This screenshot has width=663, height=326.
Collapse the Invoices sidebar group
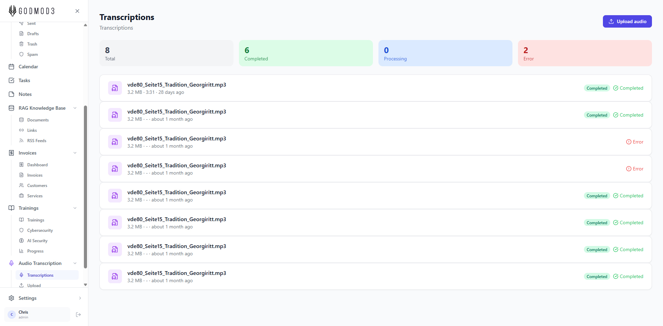point(75,153)
